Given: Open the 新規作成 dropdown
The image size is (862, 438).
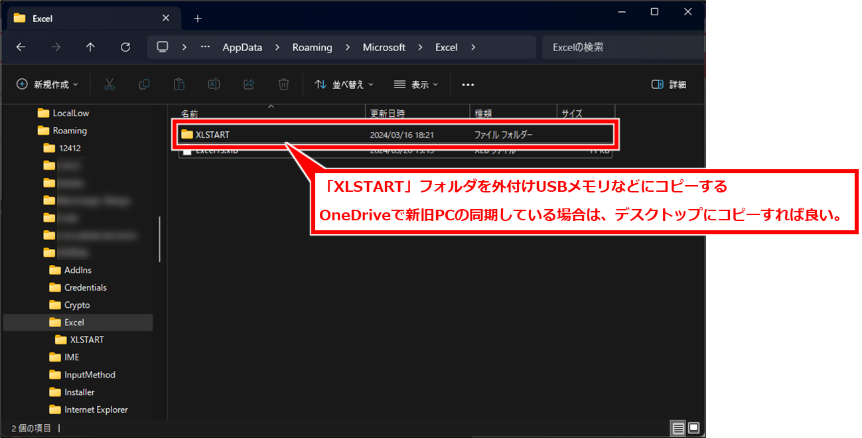Looking at the screenshot, I should click(x=47, y=84).
